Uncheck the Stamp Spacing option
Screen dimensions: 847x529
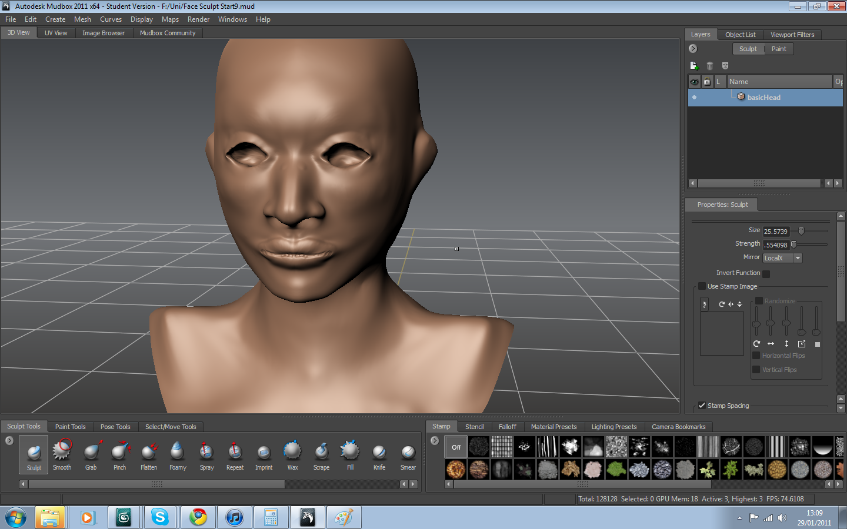(x=702, y=405)
